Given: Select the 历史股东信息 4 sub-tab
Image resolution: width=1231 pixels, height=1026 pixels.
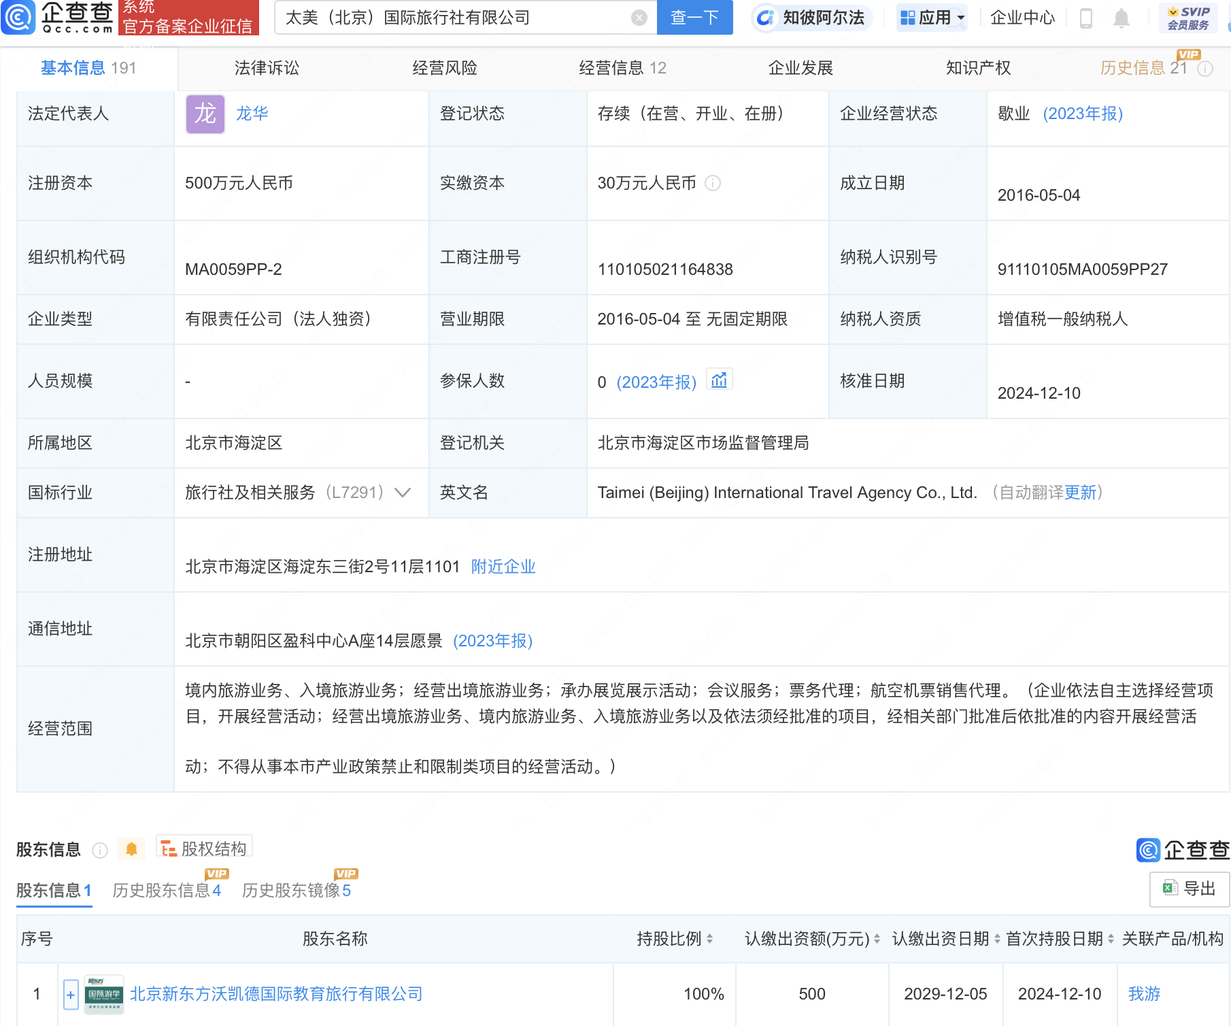Looking at the screenshot, I should tap(167, 891).
